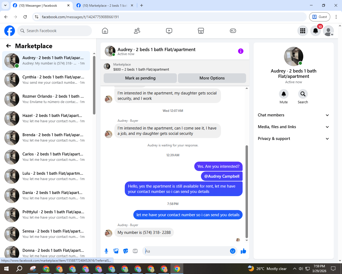Mute the conversation with bell icon
The width and height of the screenshot is (342, 274).
pyautogui.click(x=284, y=94)
